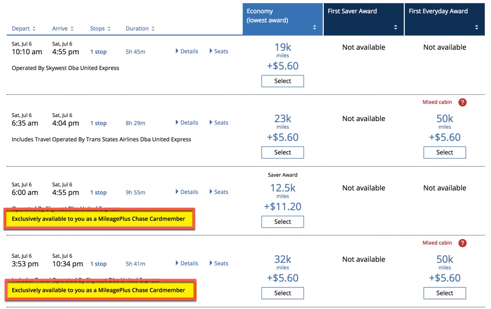Click the 10:34 pm arrival time
Screen dimensions: 491x309
(67, 264)
